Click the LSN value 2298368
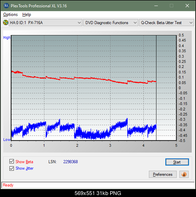 pos(71,162)
